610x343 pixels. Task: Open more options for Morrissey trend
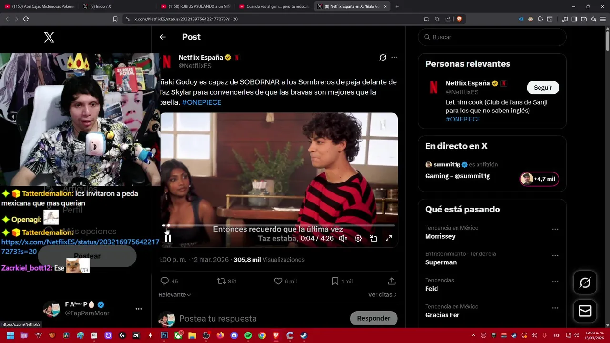[555, 229]
